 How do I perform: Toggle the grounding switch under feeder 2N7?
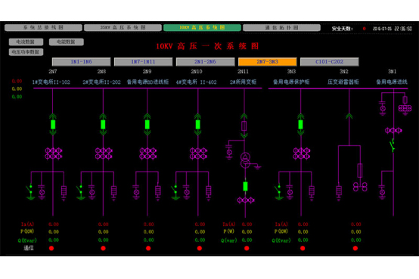(31, 192)
